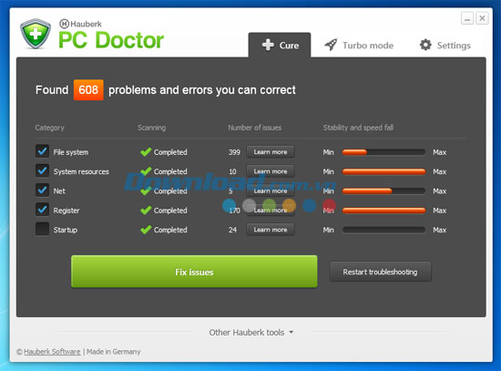This screenshot has height=371, width=501.
Task: Learn more about File system issues
Action: pos(271,152)
